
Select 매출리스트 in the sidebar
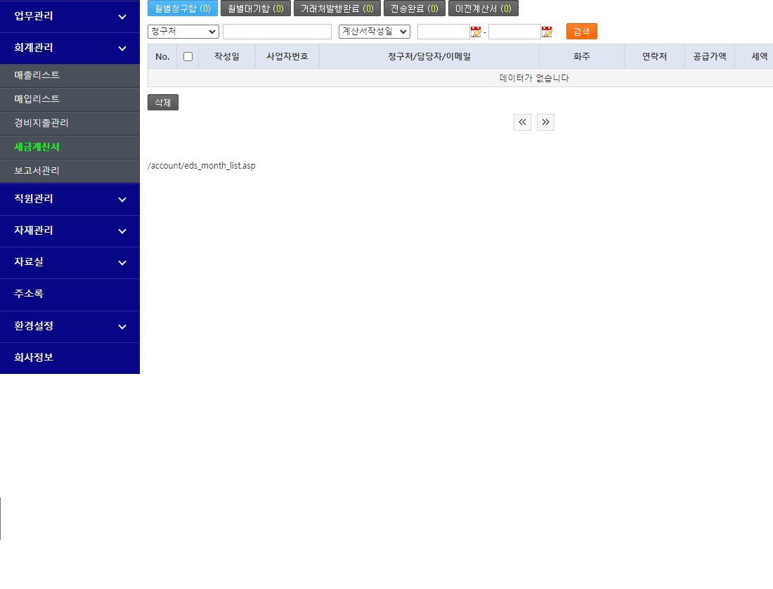click(37, 75)
